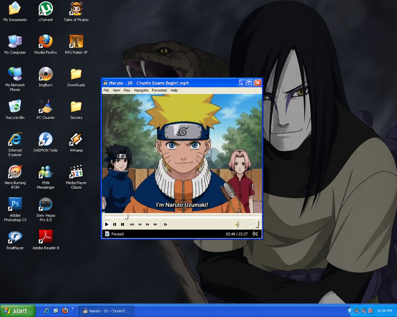Click the Play button in the player
Screen dimensions: 397x317
click(x=107, y=224)
